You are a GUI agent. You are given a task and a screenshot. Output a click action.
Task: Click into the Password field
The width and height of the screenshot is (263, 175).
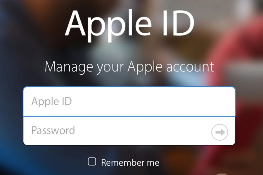(x=129, y=131)
